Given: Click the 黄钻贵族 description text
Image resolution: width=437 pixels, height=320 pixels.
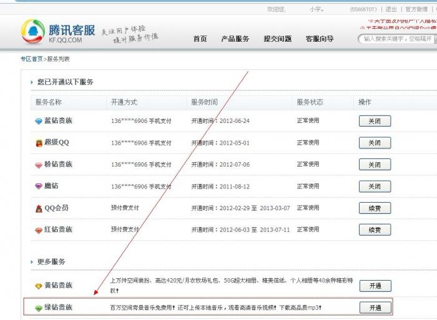Looking at the screenshot, I should point(232,286).
